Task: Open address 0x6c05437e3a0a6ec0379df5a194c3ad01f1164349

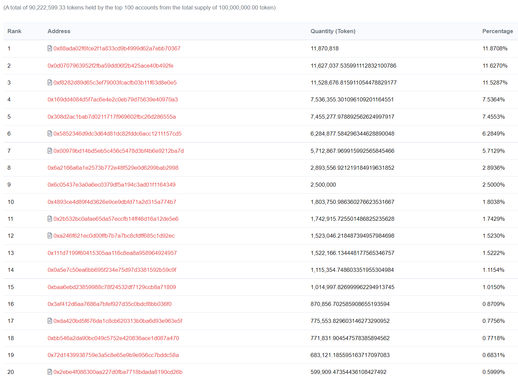Action: click(x=112, y=185)
